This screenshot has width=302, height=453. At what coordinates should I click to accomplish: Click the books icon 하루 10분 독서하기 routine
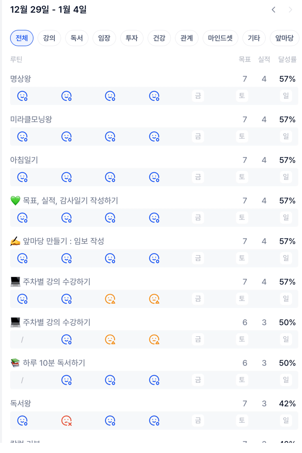point(54,363)
